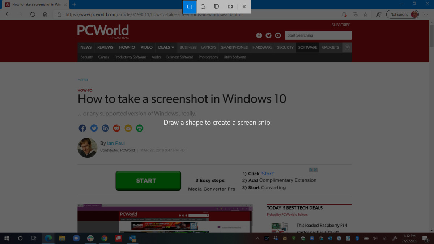Share the article on Facebook
This screenshot has width=434, height=244.
pyautogui.click(x=82, y=128)
